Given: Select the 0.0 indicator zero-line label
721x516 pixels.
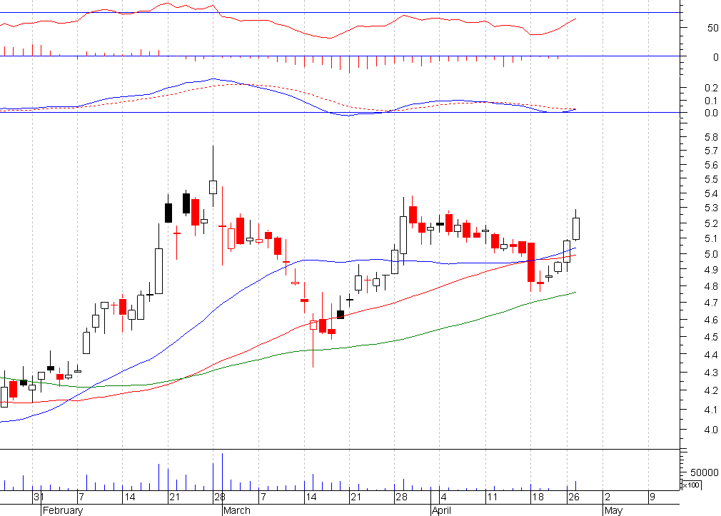Looking at the screenshot, I should (711, 113).
